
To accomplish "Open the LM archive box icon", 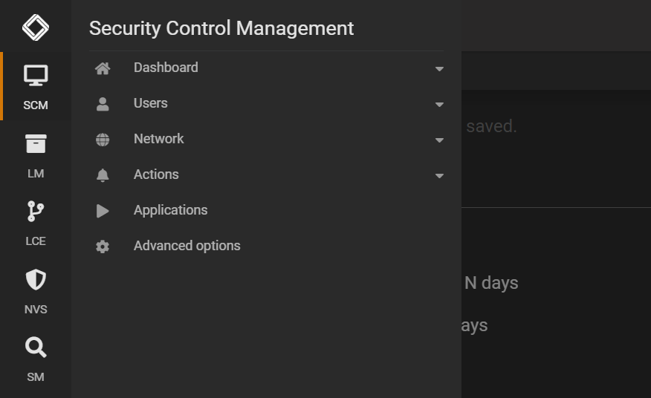I will coord(36,143).
